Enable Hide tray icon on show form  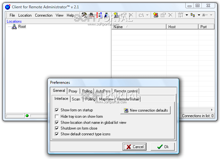(57, 116)
